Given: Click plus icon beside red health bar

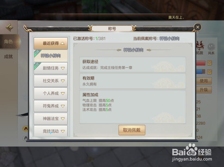Looking at the screenshot, I should (x=209, y=63).
